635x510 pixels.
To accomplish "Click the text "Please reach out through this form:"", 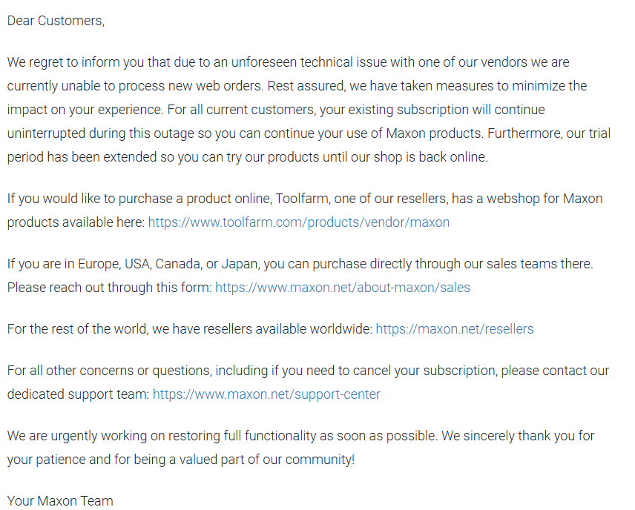I will pos(109,288).
